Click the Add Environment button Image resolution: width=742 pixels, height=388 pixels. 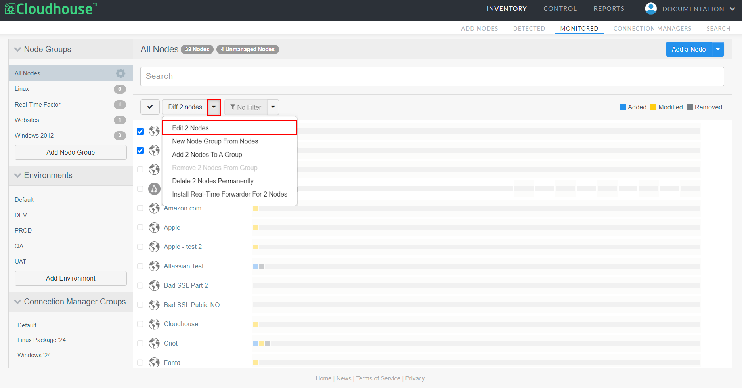click(71, 278)
